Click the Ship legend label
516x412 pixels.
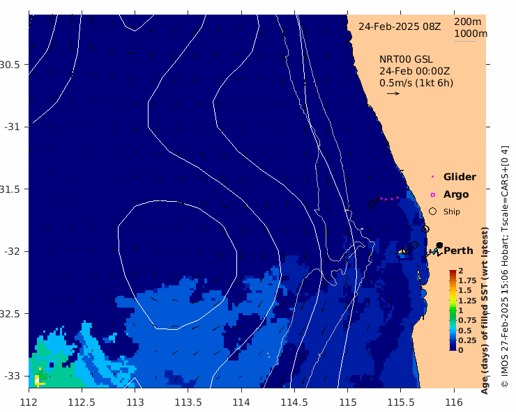452,212
